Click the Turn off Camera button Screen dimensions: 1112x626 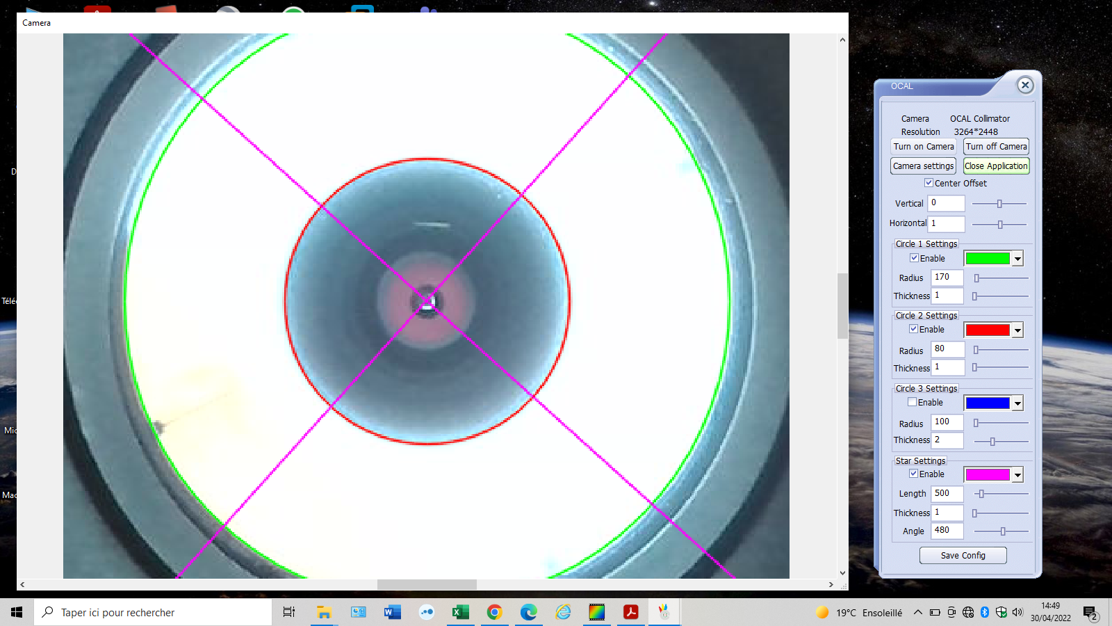point(996,147)
